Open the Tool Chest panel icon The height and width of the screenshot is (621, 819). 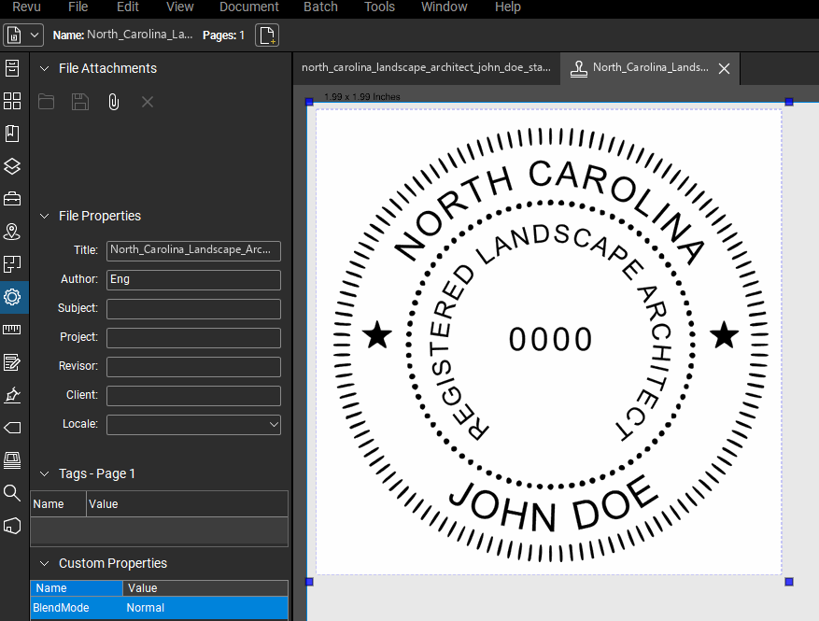[x=12, y=199]
